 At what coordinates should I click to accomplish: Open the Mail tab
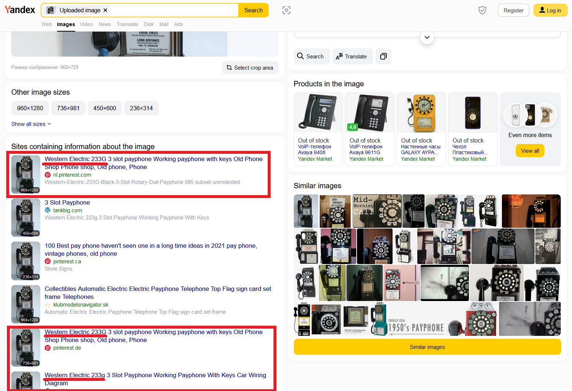tap(164, 24)
